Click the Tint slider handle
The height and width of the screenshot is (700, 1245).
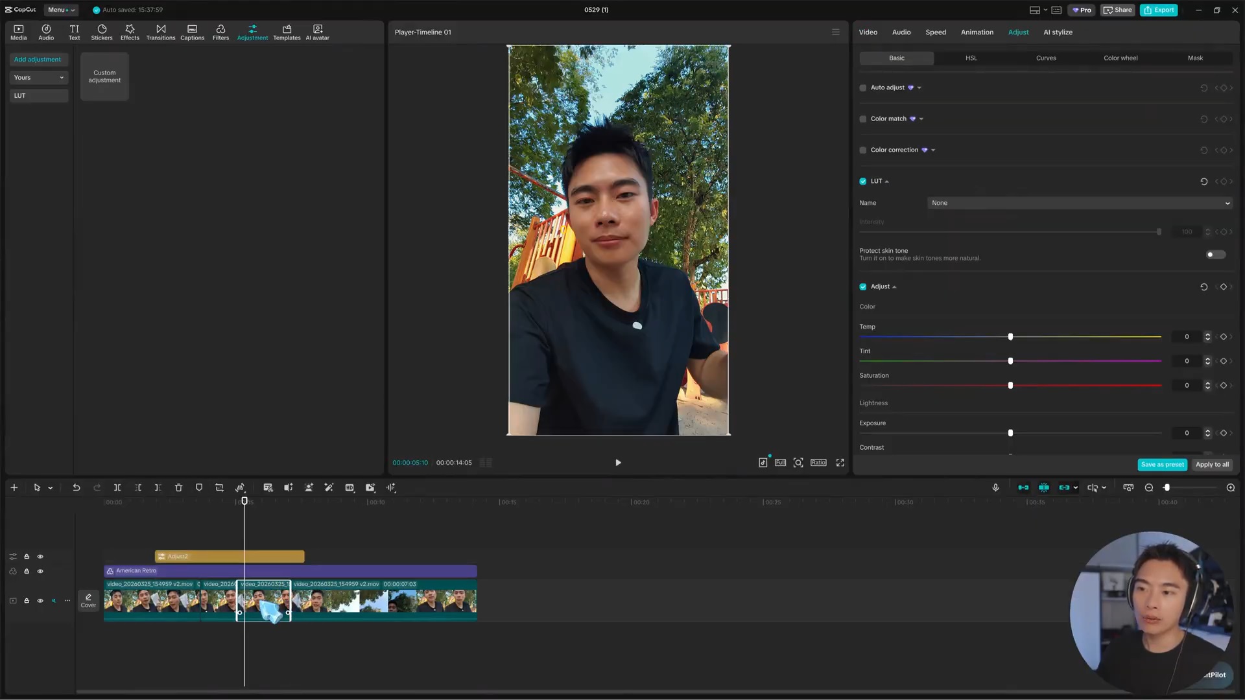click(1010, 361)
